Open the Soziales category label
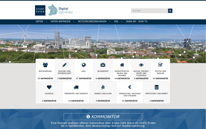The width and height of the screenshot is (206, 129). tap(49, 94)
